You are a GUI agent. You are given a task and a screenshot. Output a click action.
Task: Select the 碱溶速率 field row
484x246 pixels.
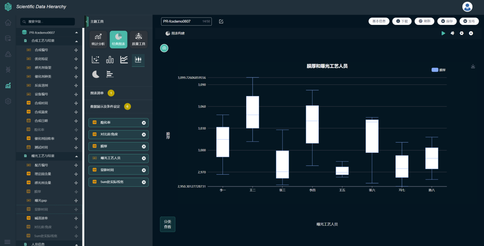tap(49, 218)
